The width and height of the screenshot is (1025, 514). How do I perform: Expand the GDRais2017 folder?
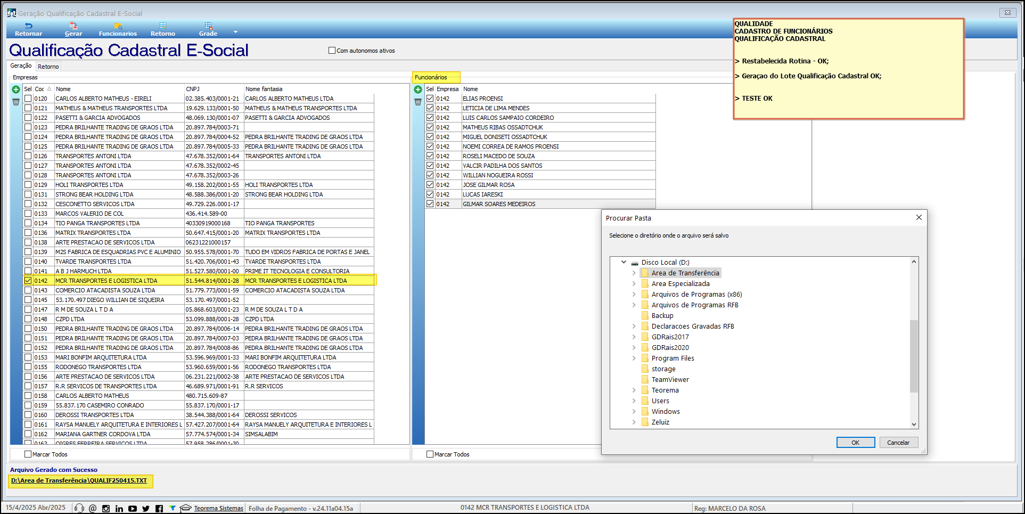point(634,337)
